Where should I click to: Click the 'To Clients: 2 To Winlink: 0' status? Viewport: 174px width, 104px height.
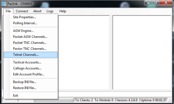point(94,100)
